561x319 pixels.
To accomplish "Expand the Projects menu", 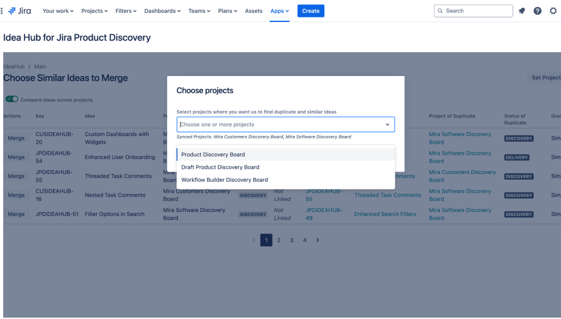I will (x=94, y=11).
